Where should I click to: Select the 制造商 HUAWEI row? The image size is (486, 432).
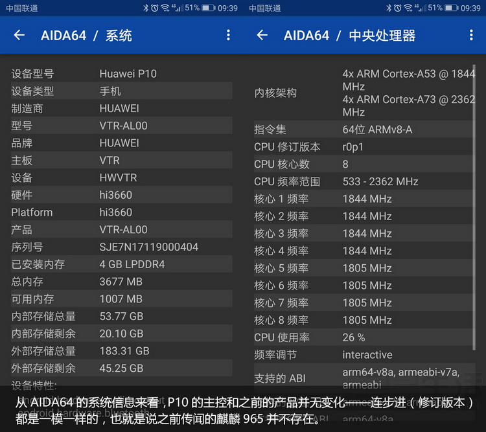(x=122, y=108)
